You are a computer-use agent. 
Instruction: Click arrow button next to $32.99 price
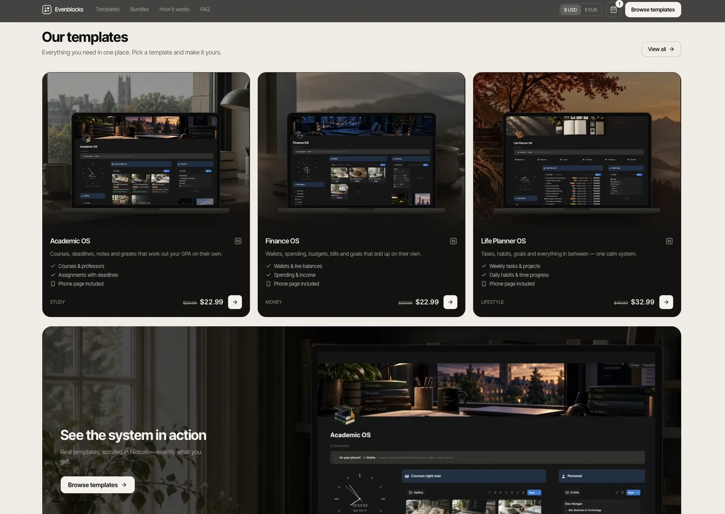[666, 302]
